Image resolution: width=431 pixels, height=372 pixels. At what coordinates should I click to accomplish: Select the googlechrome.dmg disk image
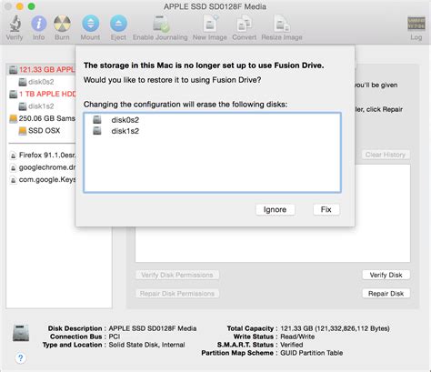coord(42,167)
